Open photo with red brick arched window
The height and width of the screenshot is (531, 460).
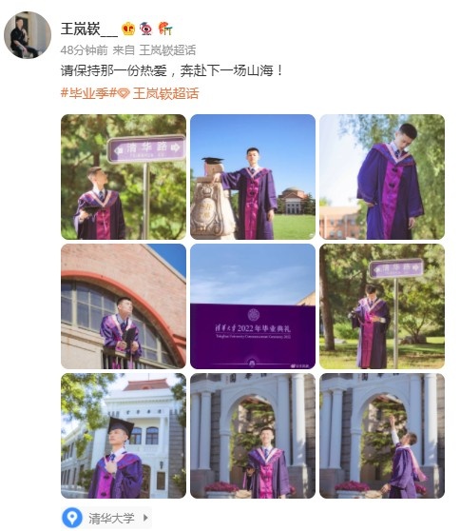[124, 306]
